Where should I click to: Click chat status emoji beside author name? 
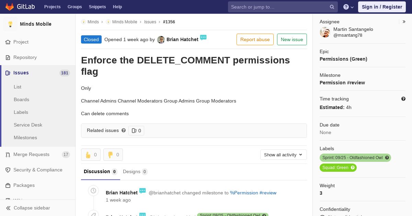pos(203,37)
